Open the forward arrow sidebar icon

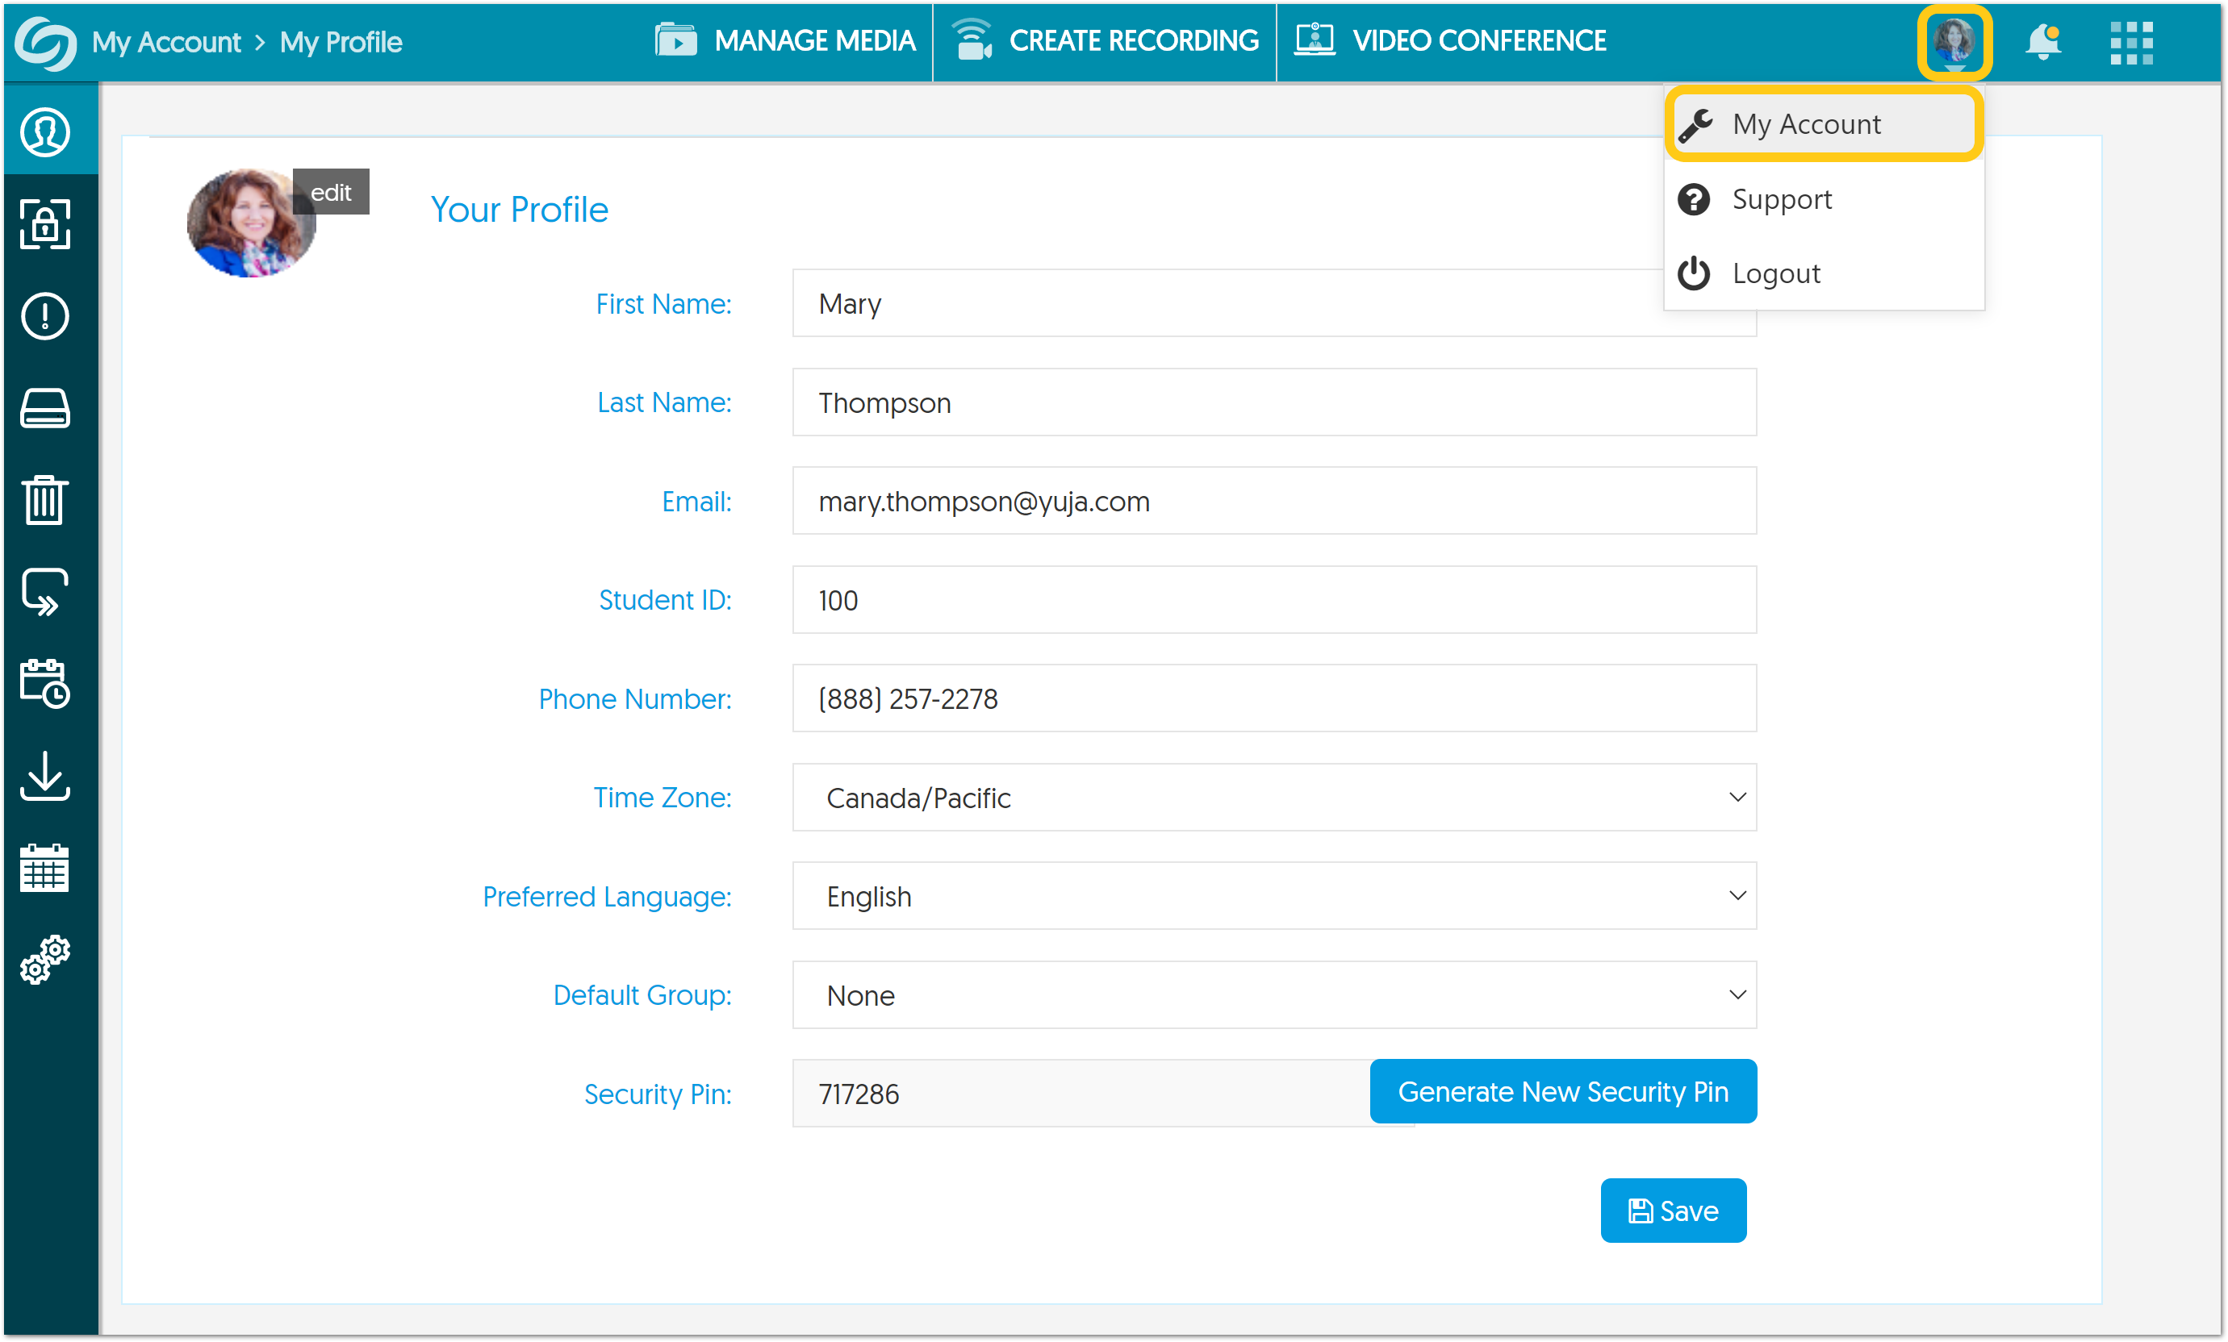(45, 592)
